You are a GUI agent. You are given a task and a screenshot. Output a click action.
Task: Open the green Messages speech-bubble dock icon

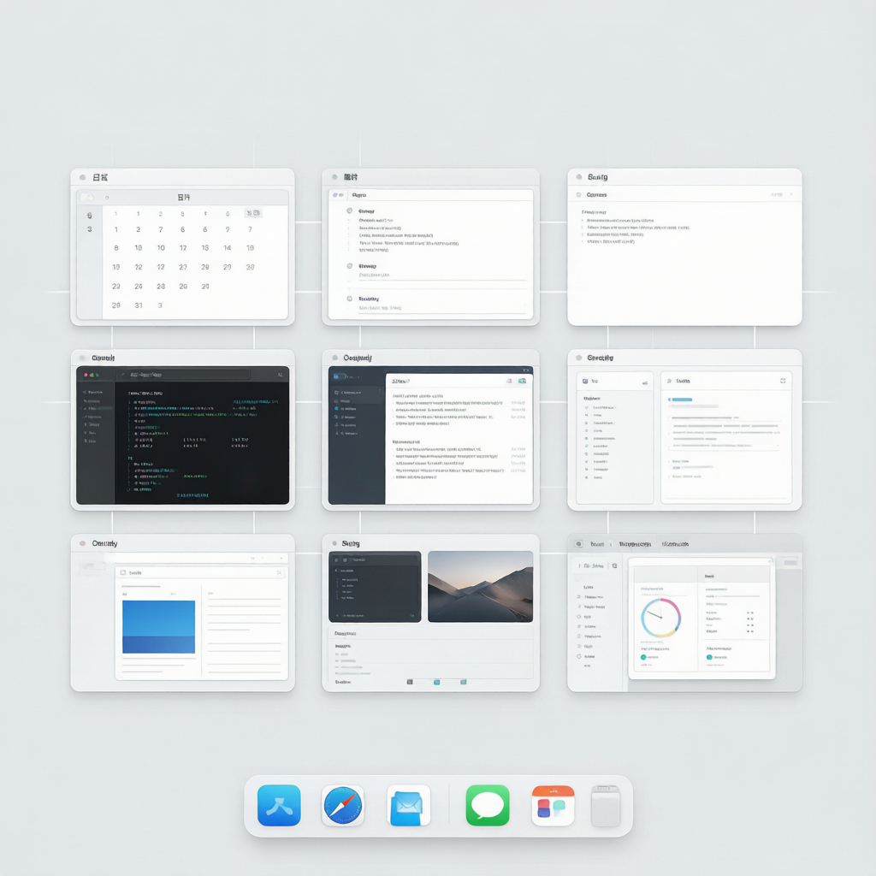[x=487, y=805]
